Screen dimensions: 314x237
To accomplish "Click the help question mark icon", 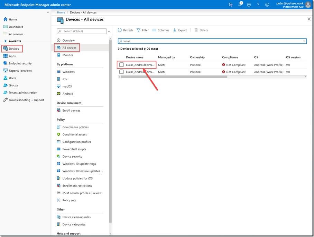I will pyautogui.click(x=258, y=5).
